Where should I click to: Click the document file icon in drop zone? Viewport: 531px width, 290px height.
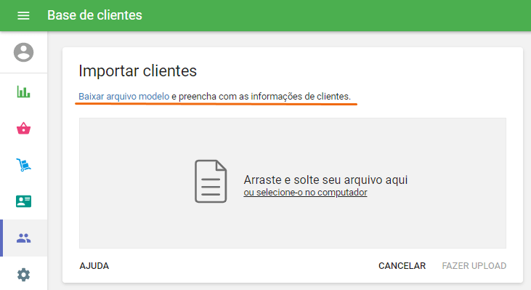coord(211,181)
